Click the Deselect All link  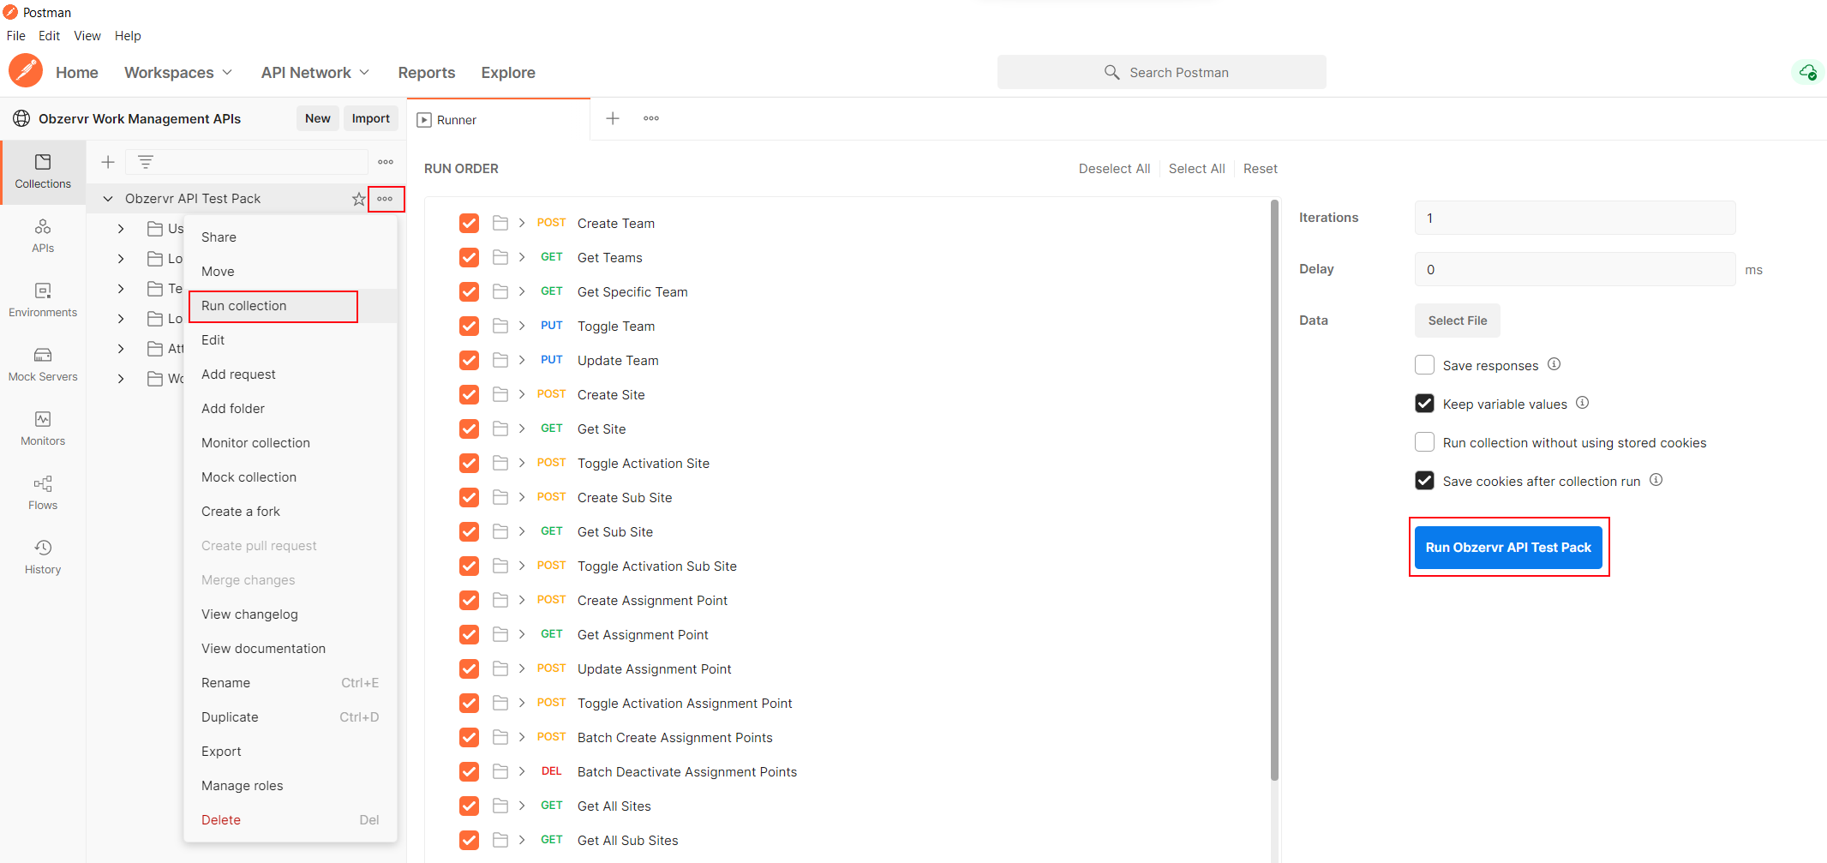(x=1114, y=169)
